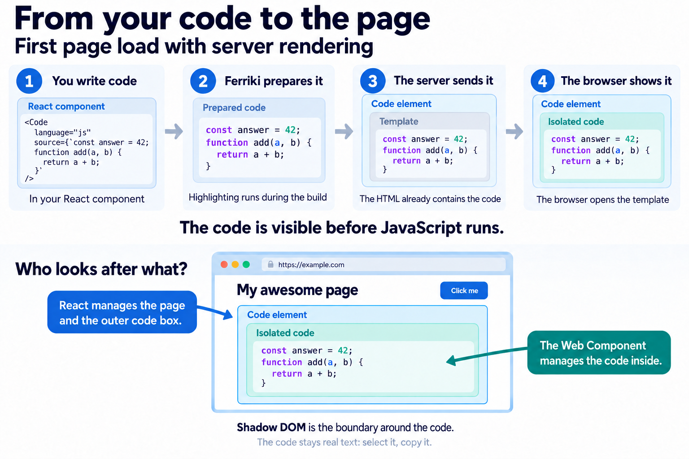
Task: Click the "Shadow DOM" bold text
Action: pyautogui.click(x=271, y=428)
